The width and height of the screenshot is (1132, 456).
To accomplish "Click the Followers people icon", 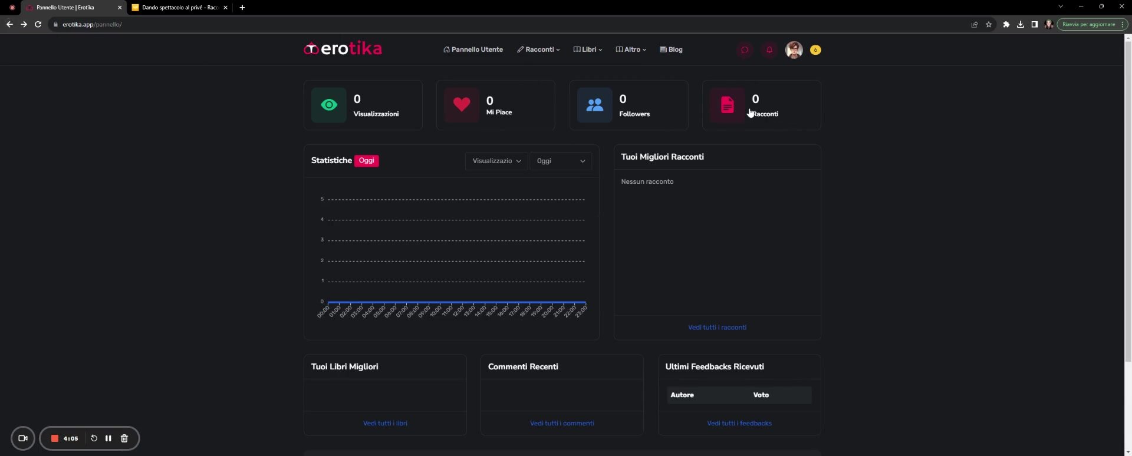I will (x=594, y=105).
